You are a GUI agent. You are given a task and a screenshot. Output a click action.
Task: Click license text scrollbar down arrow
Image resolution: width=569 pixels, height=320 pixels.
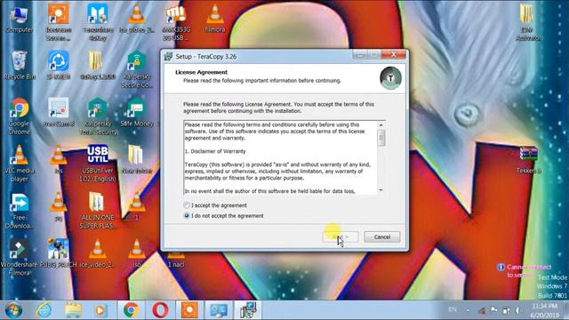click(x=381, y=190)
